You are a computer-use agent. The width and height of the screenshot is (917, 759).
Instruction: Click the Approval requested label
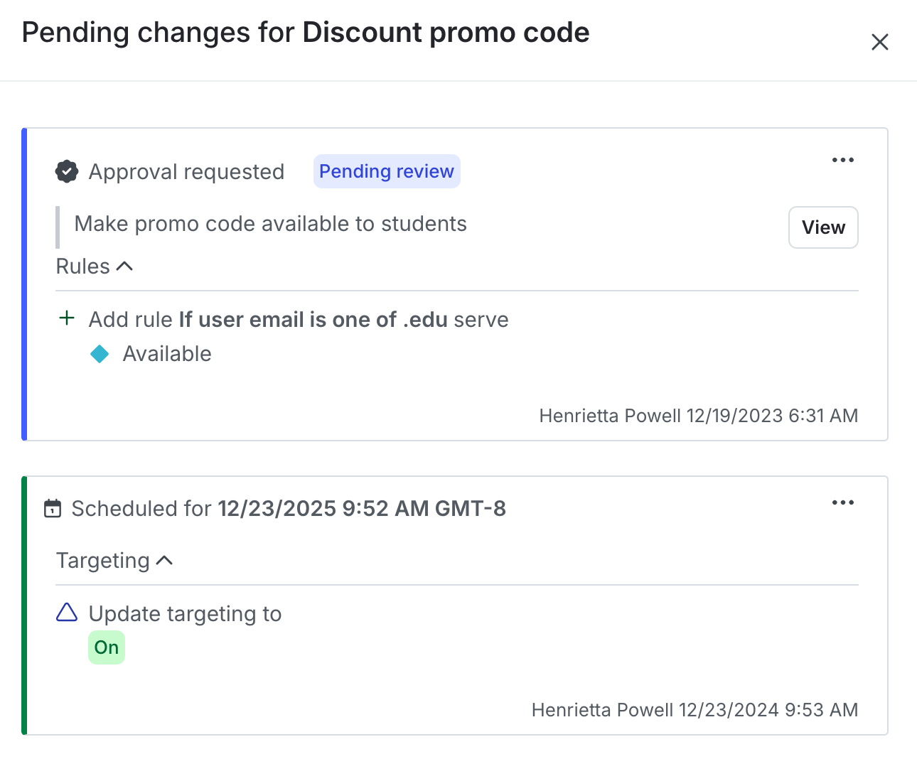(186, 172)
